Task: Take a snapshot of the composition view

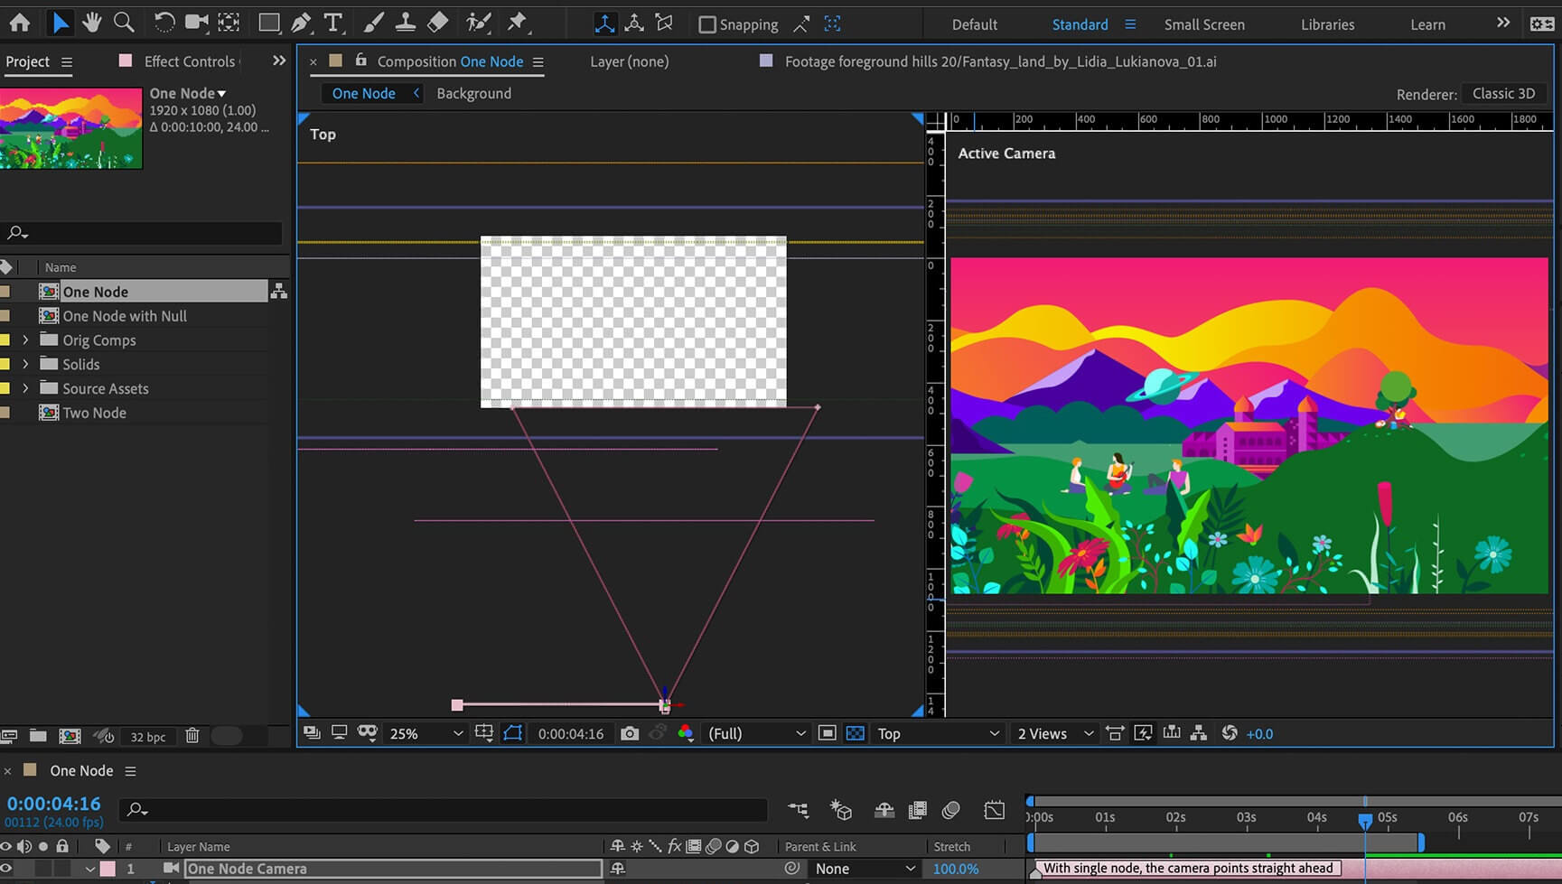Action: coord(630,733)
